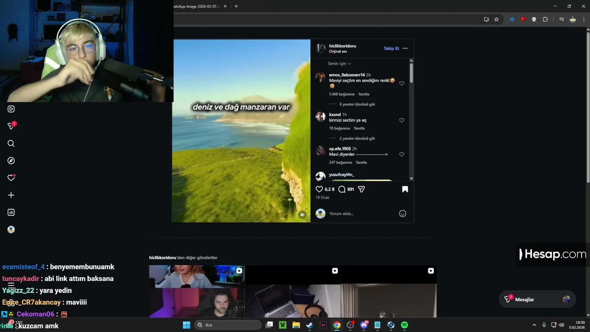Image resolution: width=590 pixels, height=332 pixels.
Task: Reply to xp.efe.1905 comment via Yanıtla
Action: tap(361, 162)
